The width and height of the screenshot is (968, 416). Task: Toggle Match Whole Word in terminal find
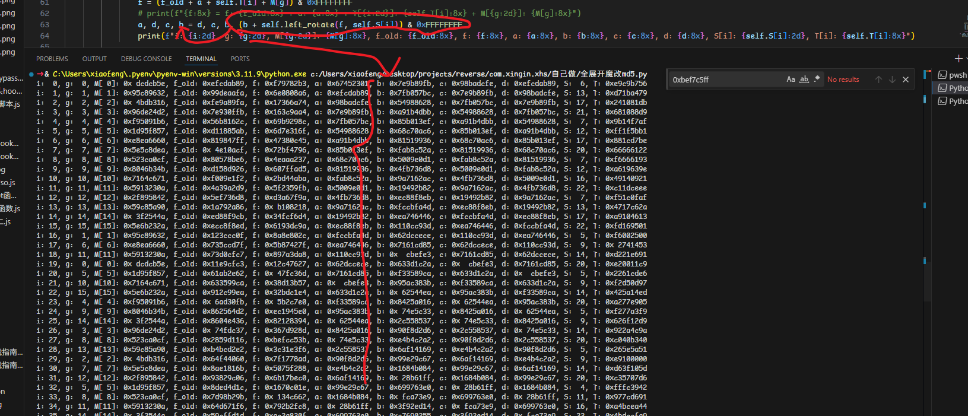804,79
